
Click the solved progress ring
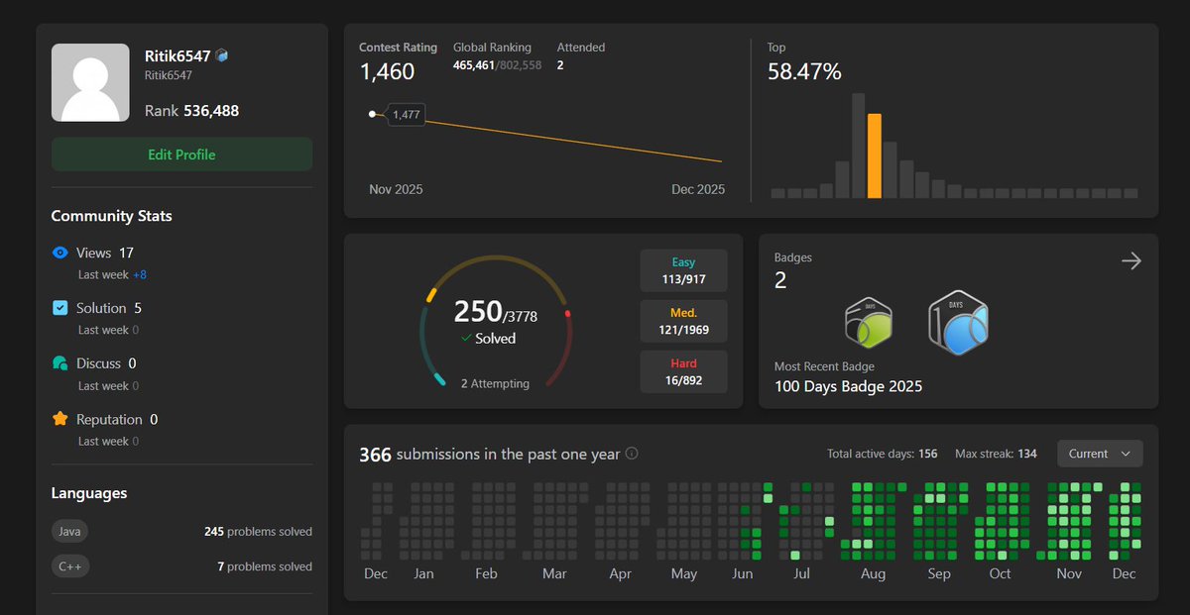click(496, 322)
